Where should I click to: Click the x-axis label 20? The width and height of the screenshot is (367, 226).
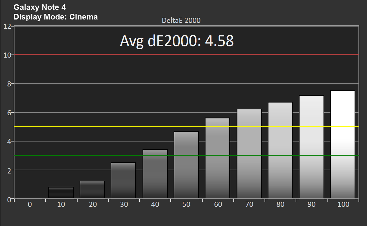(93, 204)
